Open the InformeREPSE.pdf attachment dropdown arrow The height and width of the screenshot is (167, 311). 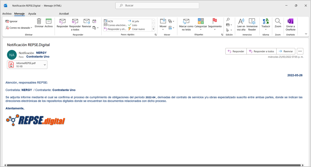[45, 65]
